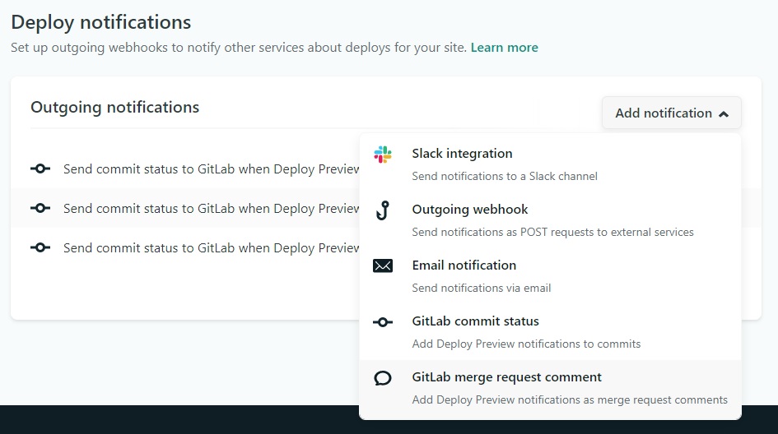Click the merge request comment bubble icon

383,378
